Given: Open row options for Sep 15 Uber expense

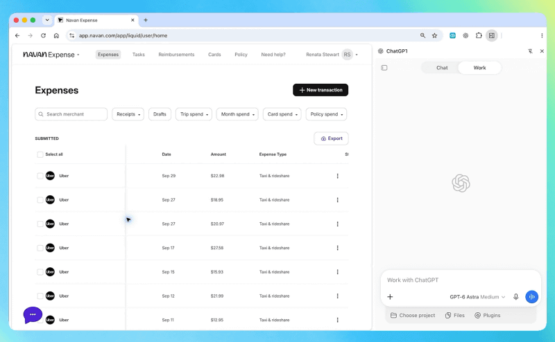Looking at the screenshot, I should tap(337, 272).
